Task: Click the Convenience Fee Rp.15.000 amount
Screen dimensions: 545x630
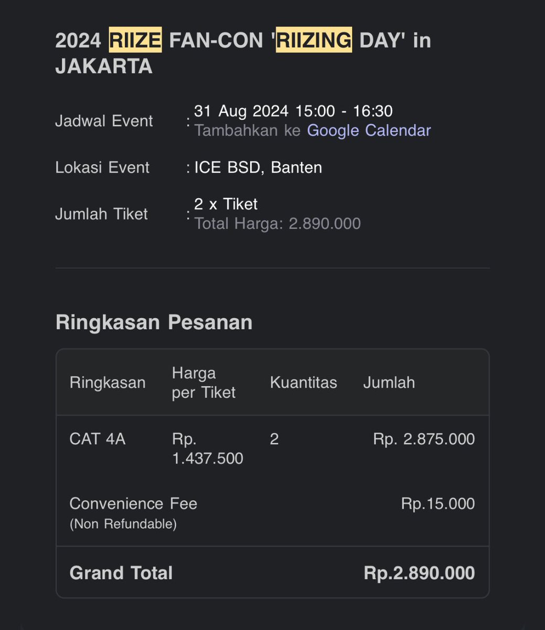Action: 438,503
